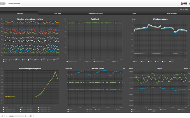The image size is (190, 118).
Task: Open the Sinter Model tab
Action: (x=58, y=13)
